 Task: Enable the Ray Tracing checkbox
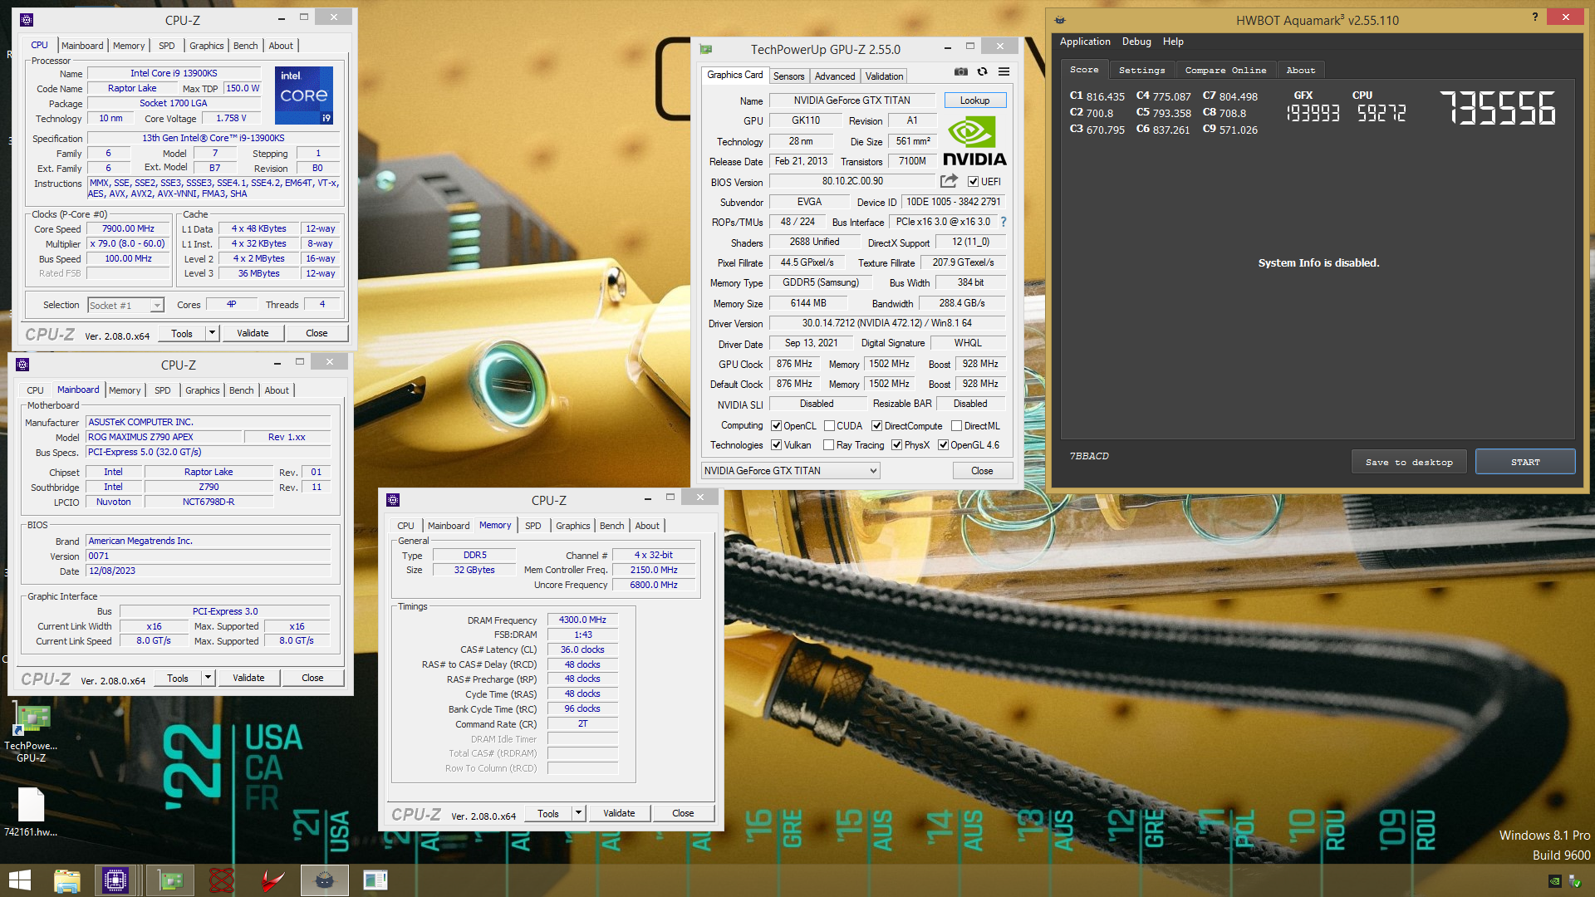click(828, 445)
